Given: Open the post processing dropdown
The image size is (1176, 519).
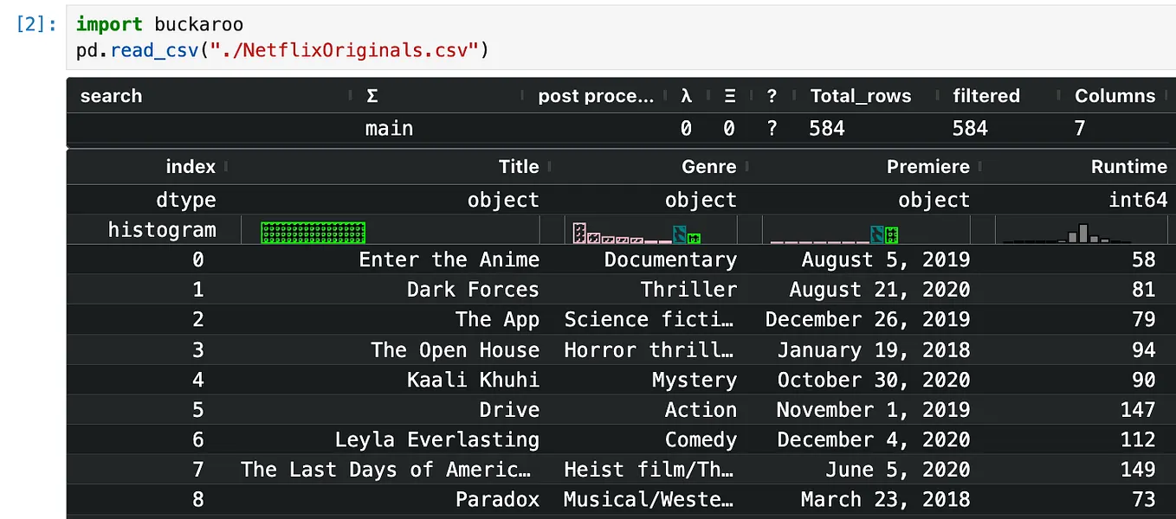Looking at the screenshot, I should click(596, 96).
